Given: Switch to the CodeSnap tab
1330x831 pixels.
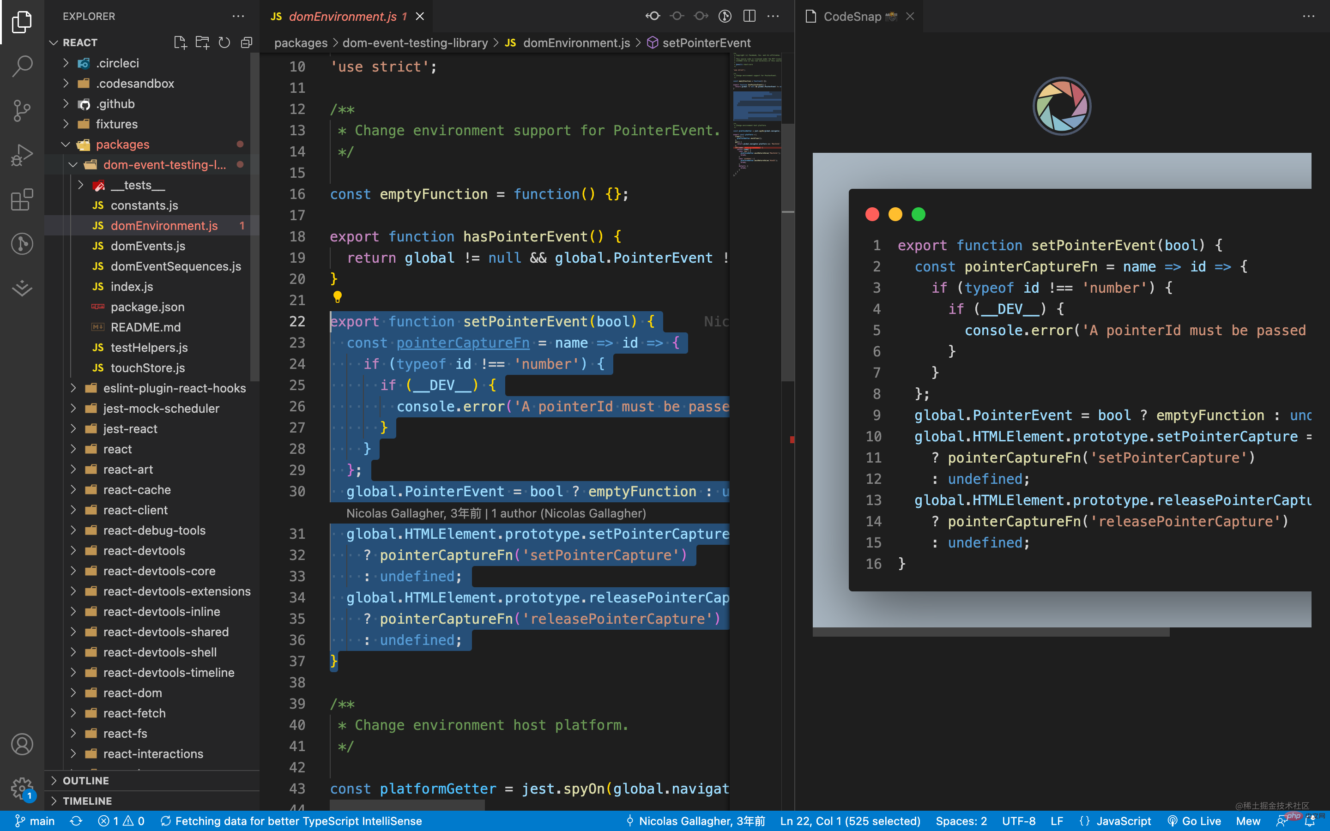Looking at the screenshot, I should click(852, 16).
